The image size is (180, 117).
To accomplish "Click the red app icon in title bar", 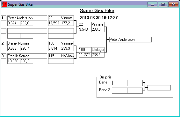I will [x=4, y=4].
